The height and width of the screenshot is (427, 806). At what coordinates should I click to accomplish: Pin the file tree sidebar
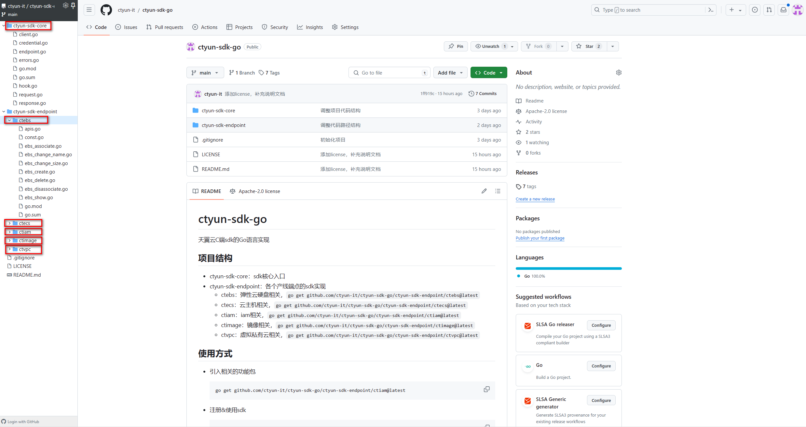(73, 6)
